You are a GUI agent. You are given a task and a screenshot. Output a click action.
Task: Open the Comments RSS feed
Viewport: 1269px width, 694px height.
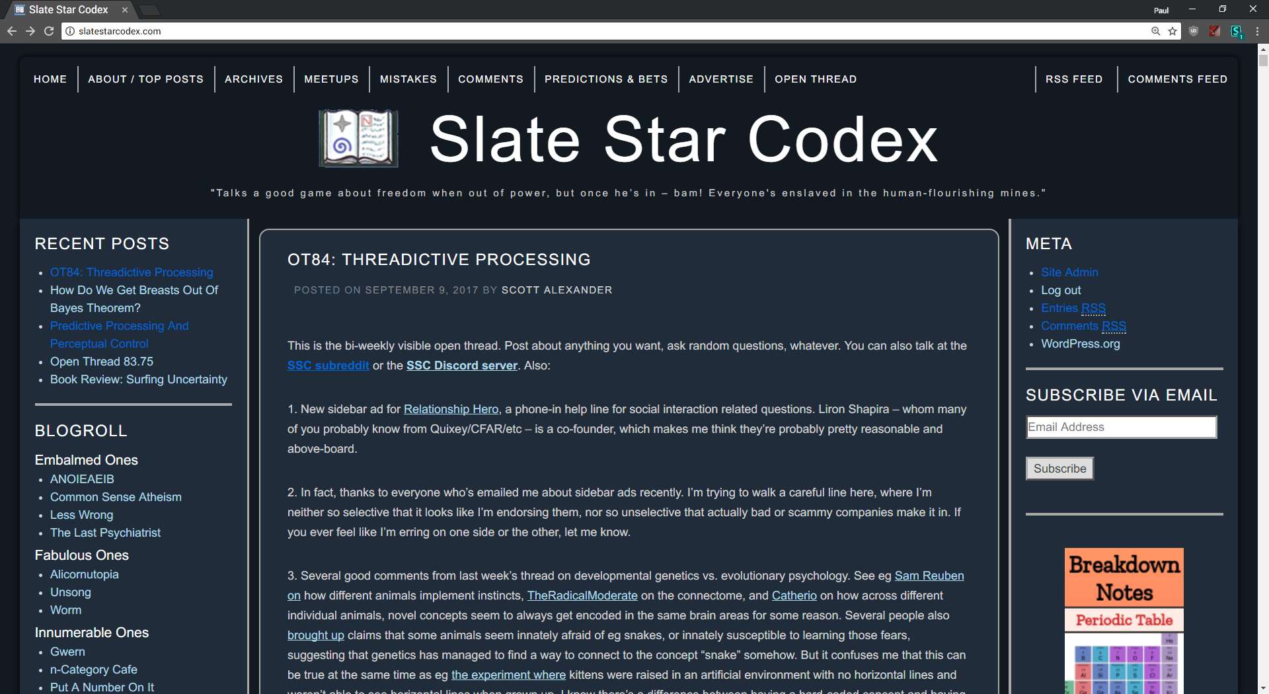pos(1083,326)
